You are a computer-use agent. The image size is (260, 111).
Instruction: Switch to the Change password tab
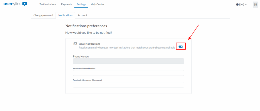(x=43, y=15)
